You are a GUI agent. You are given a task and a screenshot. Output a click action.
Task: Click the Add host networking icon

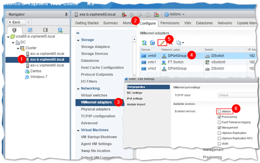point(144,43)
